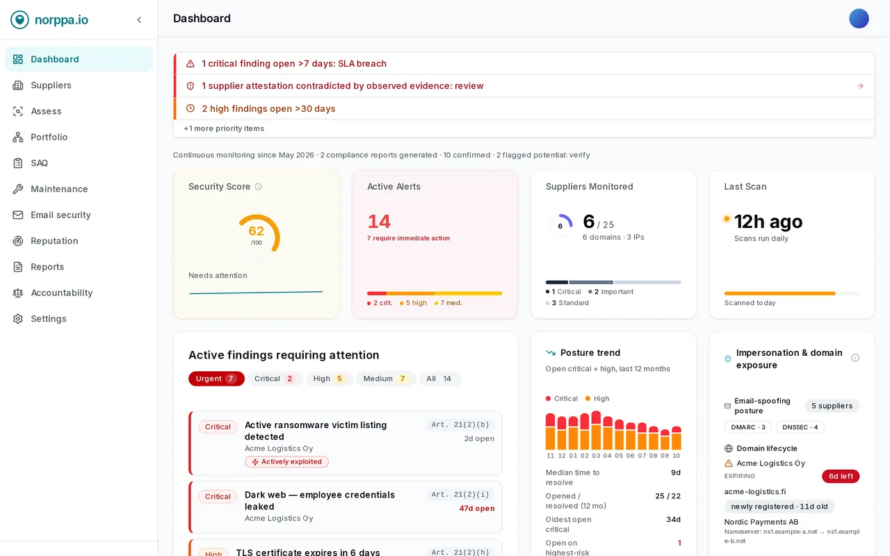Open the 2 high findings open alert
This screenshot has width=890, height=556.
(525, 108)
